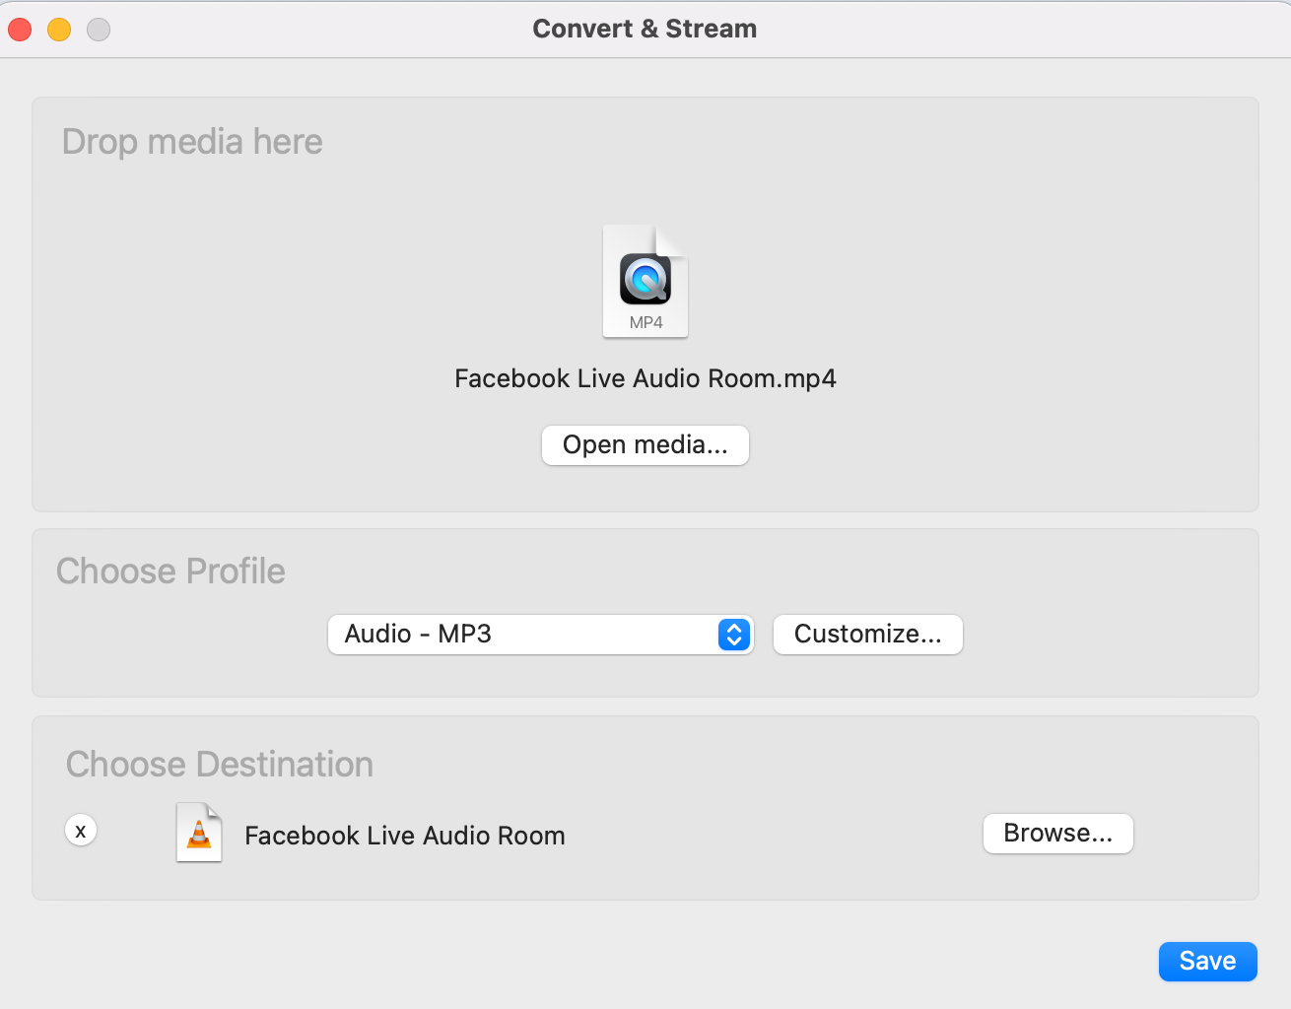The width and height of the screenshot is (1291, 1009).
Task: Close the Convert & Stream window
Action: [20, 30]
